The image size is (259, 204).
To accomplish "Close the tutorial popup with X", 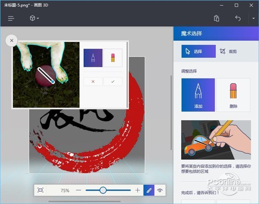I will (12, 41).
